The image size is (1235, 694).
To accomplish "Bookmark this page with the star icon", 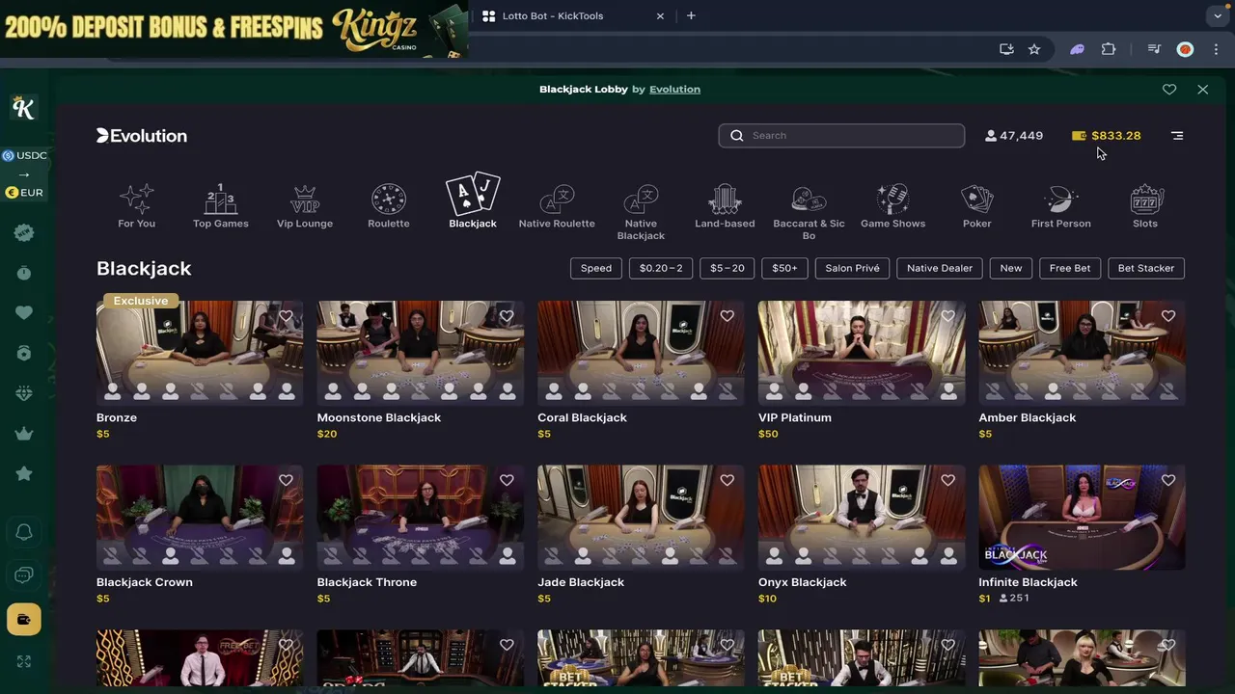I will point(1034,49).
